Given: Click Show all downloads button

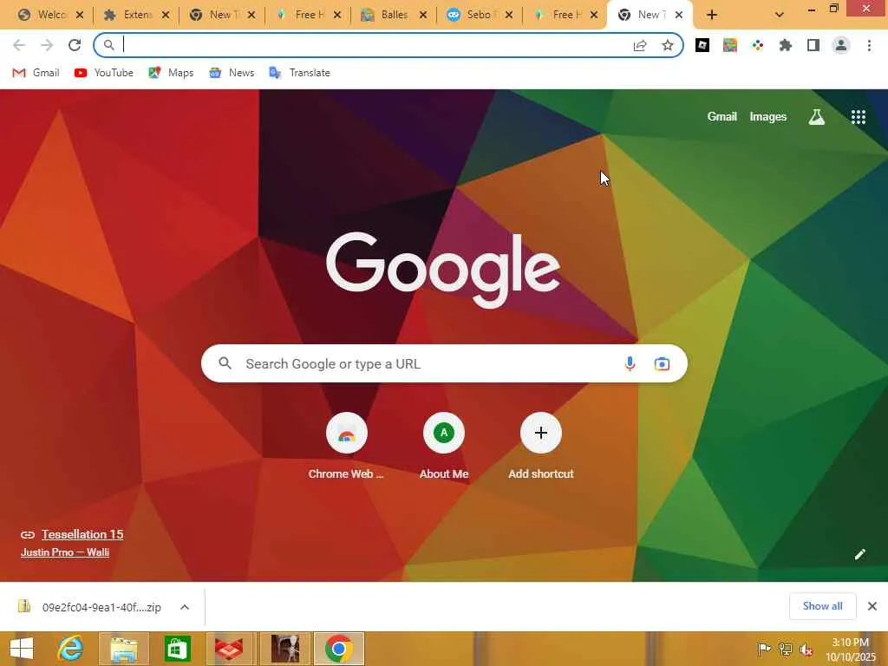Looking at the screenshot, I should coord(822,606).
